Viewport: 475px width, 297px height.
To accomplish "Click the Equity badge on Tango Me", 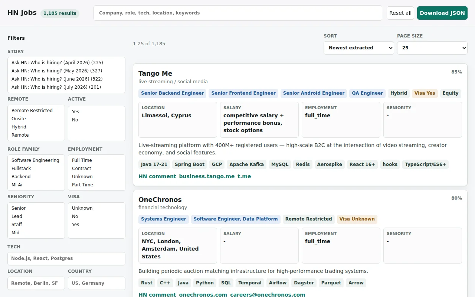I will [x=451, y=93].
